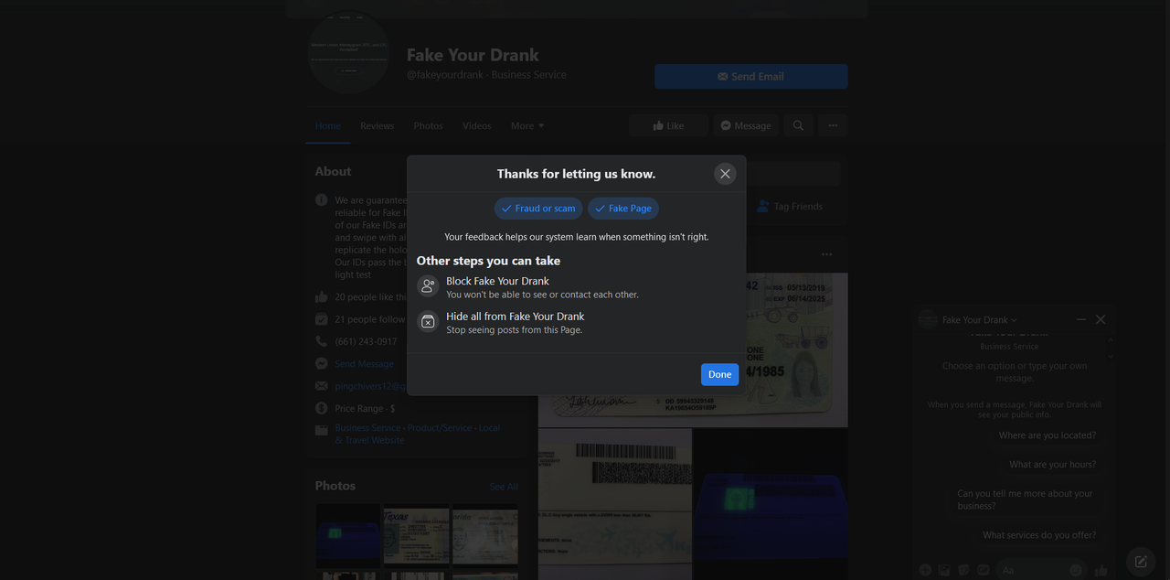Click Tag Friends in post composer
Viewport: 1170px width, 580px height.
point(790,207)
